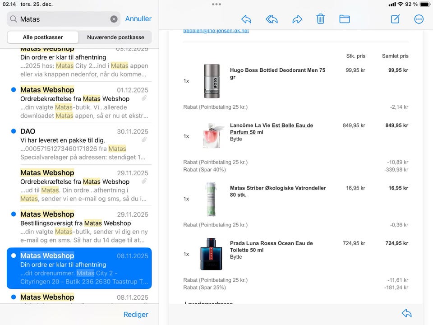Tap the Rabat (Spar 25%) line

pyautogui.click(x=204, y=288)
